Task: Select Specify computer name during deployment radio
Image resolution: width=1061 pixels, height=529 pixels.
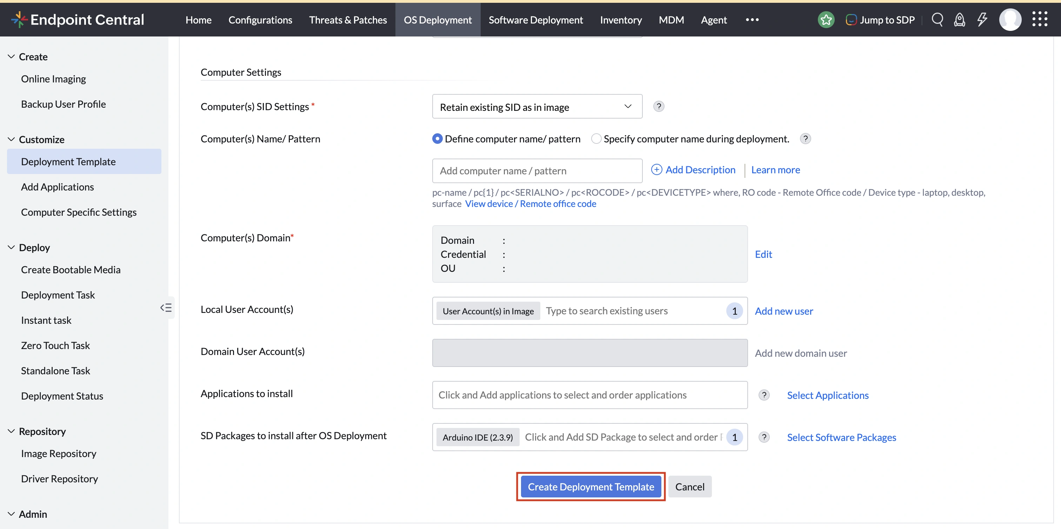Action: 596,139
